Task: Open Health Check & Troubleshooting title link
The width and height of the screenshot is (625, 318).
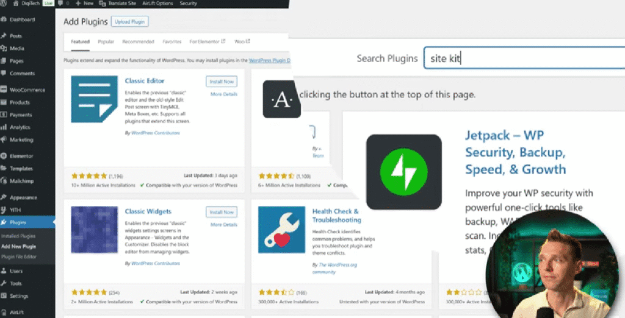Action: click(x=337, y=215)
